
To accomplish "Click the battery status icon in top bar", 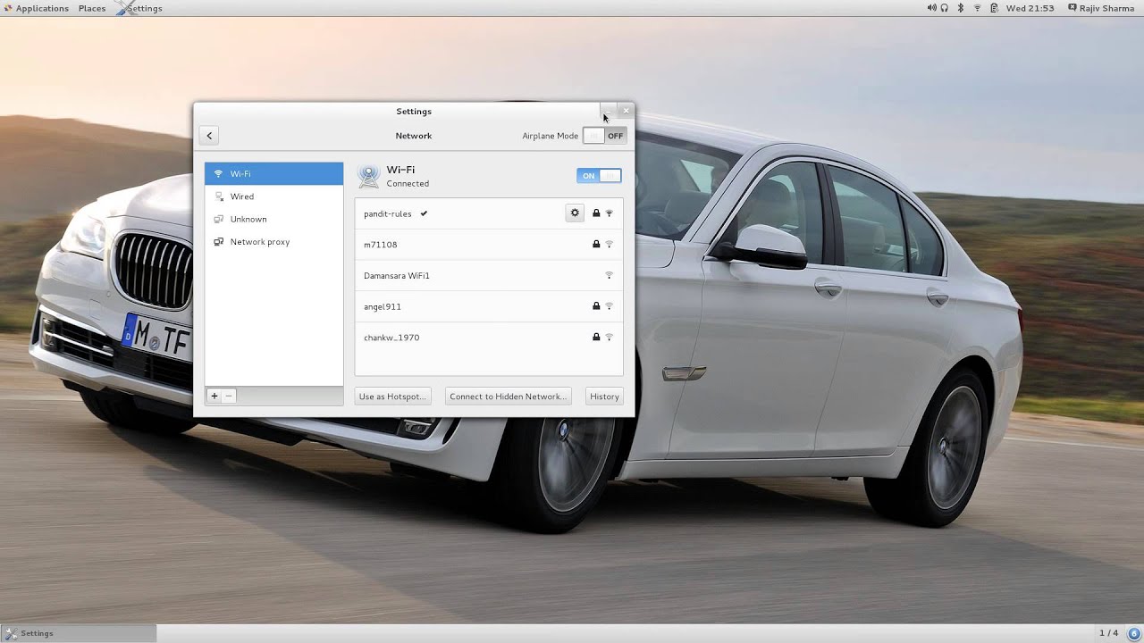I will 994,8.
